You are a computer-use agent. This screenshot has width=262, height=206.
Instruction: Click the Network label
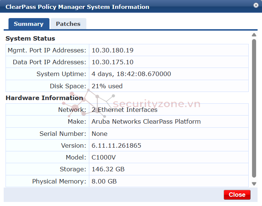pos(72,110)
